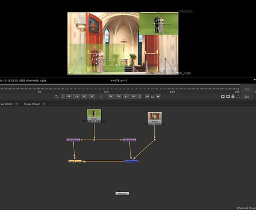Click timeline at frame 150 marker
Viewport: 256px width, 210px height.
point(172,92)
